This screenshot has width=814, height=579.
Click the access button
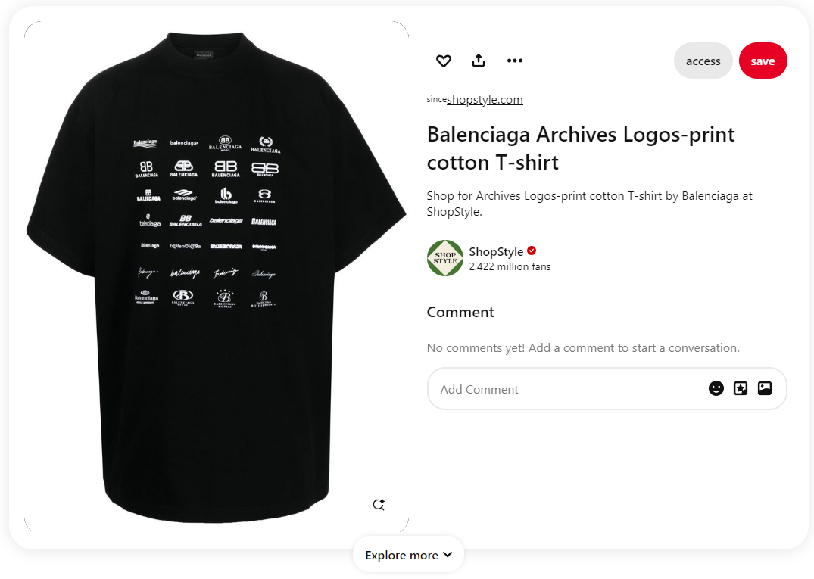[x=703, y=61]
